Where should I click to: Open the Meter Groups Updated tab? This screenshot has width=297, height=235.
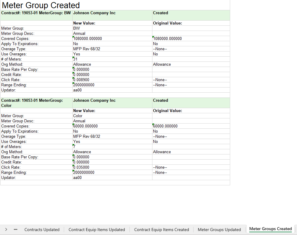(x=219, y=230)
